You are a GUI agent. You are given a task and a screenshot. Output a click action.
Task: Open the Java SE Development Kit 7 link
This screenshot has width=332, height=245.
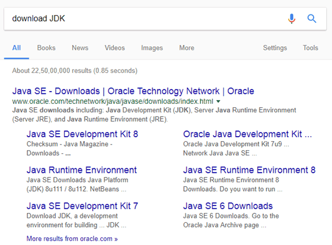click(x=82, y=206)
